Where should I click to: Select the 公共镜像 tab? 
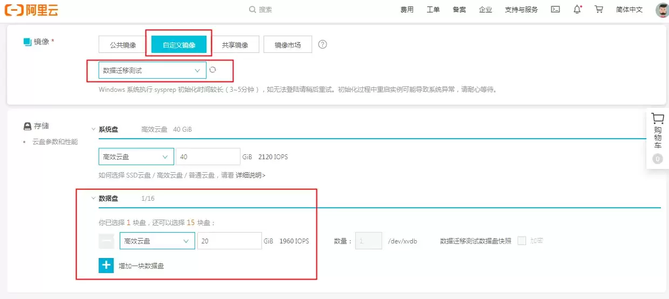(123, 45)
